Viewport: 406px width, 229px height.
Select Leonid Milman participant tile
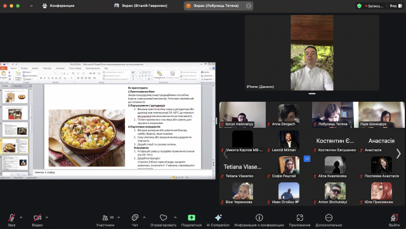289,140
